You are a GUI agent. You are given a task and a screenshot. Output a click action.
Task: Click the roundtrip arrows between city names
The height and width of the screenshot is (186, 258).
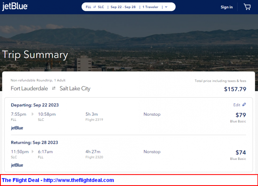click(x=54, y=88)
